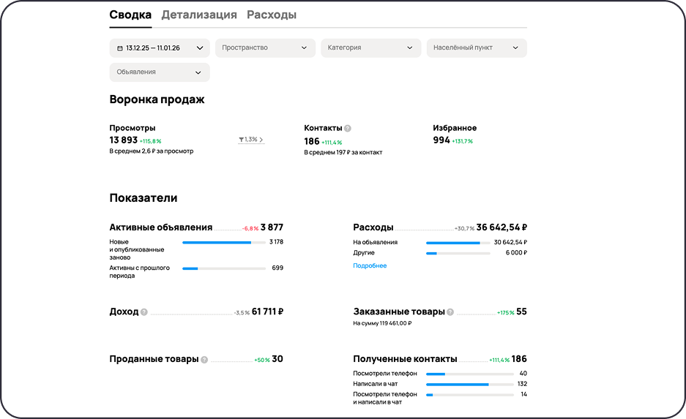The height and width of the screenshot is (419, 686).
Task: Click the text На сумму 119 461,00 ₽
Action: point(382,323)
